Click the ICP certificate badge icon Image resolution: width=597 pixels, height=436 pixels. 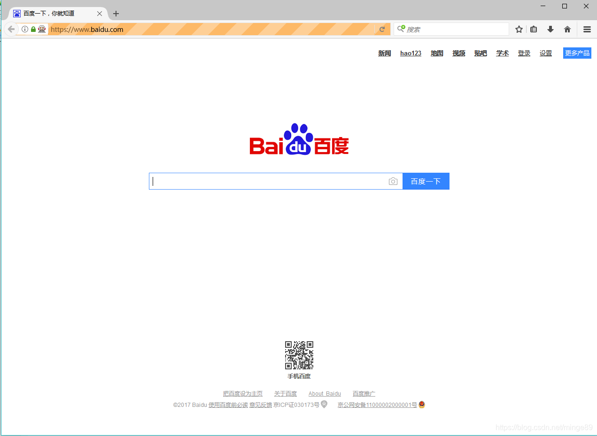tap(324, 405)
